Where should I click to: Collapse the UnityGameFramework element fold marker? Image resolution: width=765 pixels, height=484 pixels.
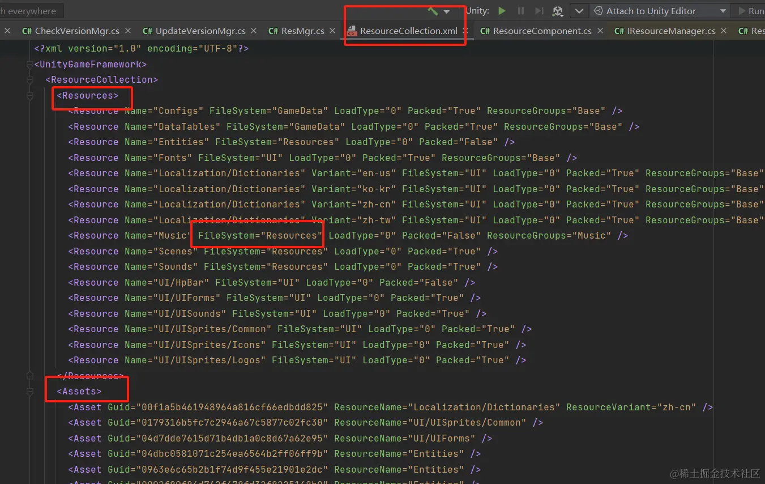[x=29, y=65]
